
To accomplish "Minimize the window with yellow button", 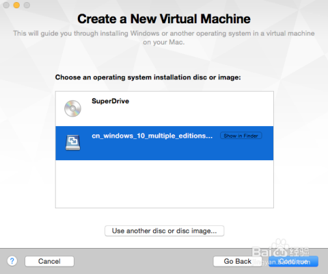I will pos(16,5).
